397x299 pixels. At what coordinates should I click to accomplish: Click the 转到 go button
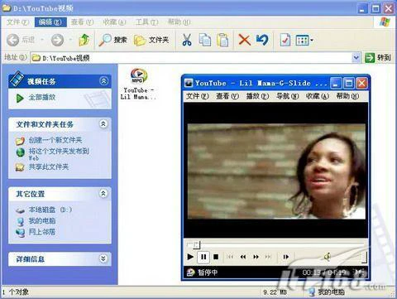[378, 58]
